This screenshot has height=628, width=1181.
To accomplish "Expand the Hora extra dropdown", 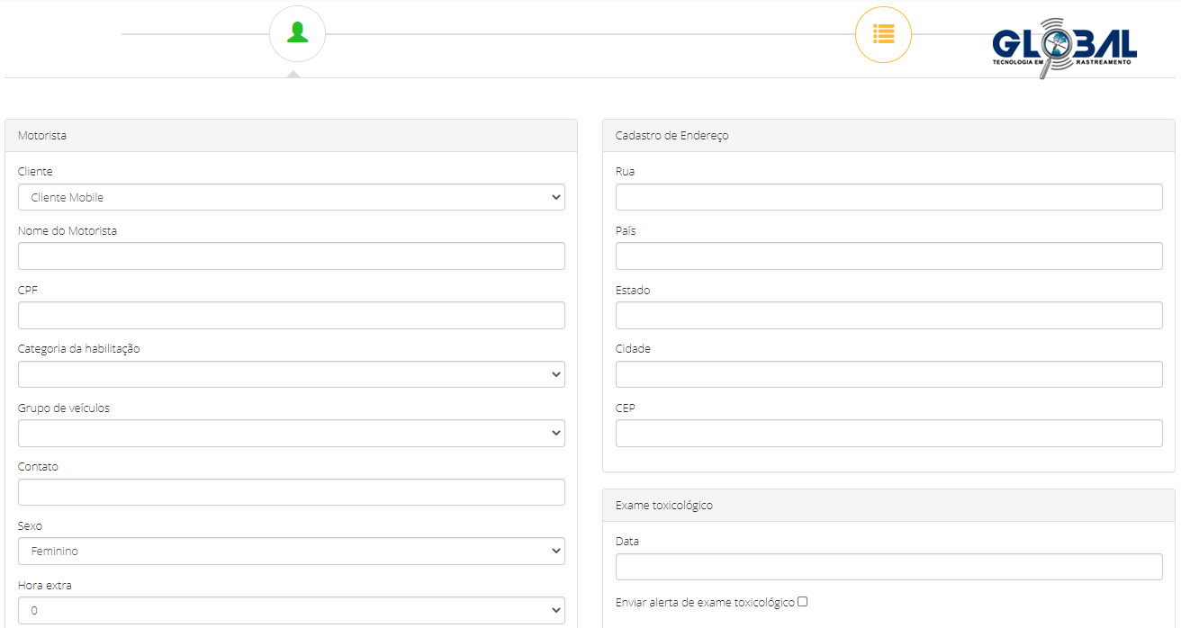I will (291, 610).
